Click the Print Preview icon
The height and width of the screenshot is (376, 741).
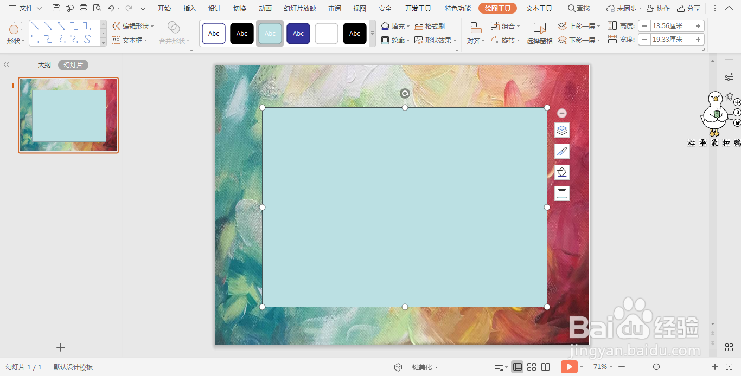pos(97,8)
